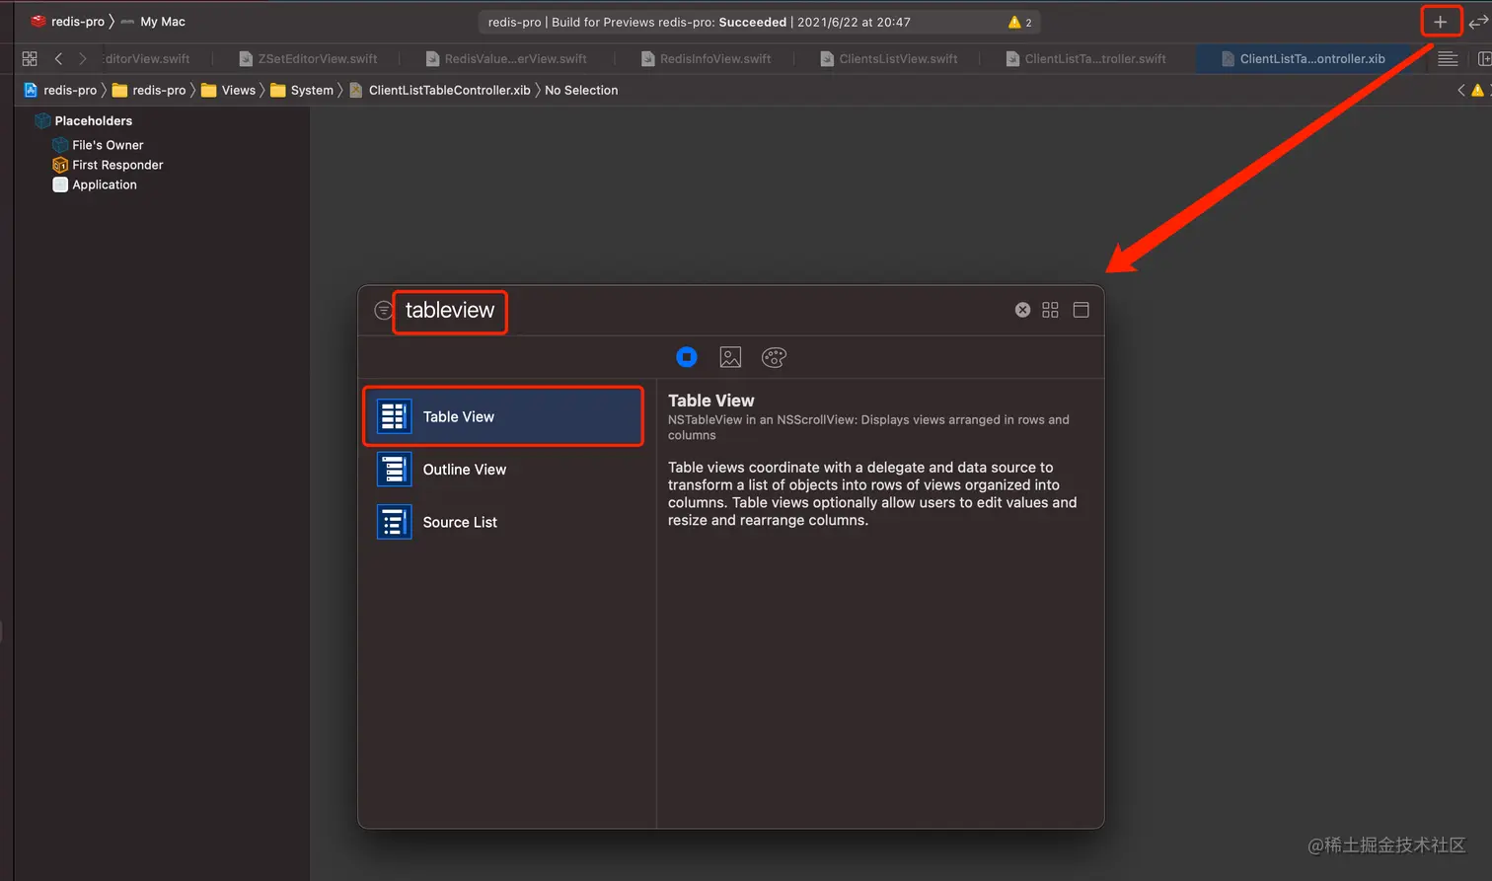Toggle the library detail pane
The width and height of the screenshot is (1492, 881).
(1081, 310)
